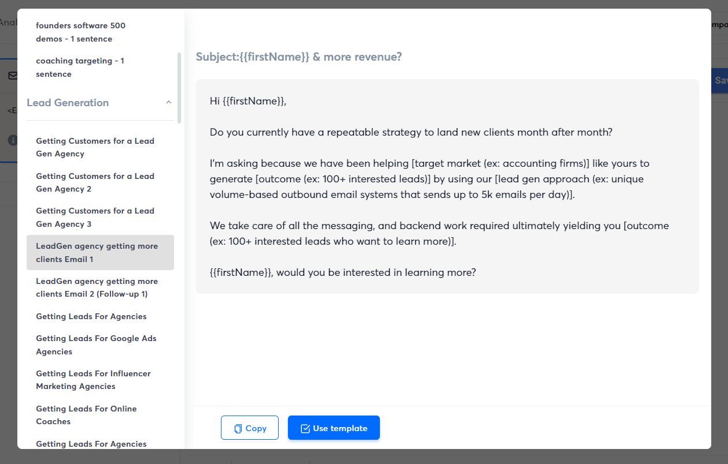Click the Copy button below the email

point(249,428)
